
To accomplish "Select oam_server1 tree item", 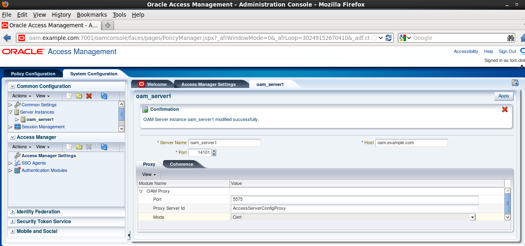I will click(x=40, y=119).
